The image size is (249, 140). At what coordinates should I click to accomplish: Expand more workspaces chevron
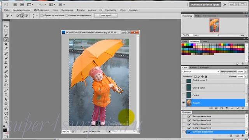[x=224, y=5]
